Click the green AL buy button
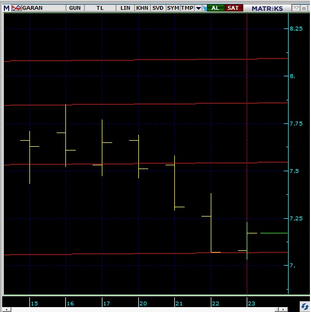This screenshot has width=311, height=312. [x=216, y=8]
